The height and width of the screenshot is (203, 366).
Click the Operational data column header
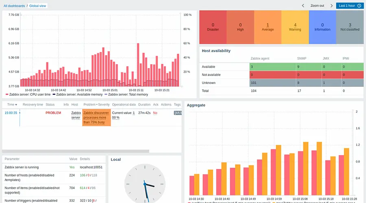point(124,104)
